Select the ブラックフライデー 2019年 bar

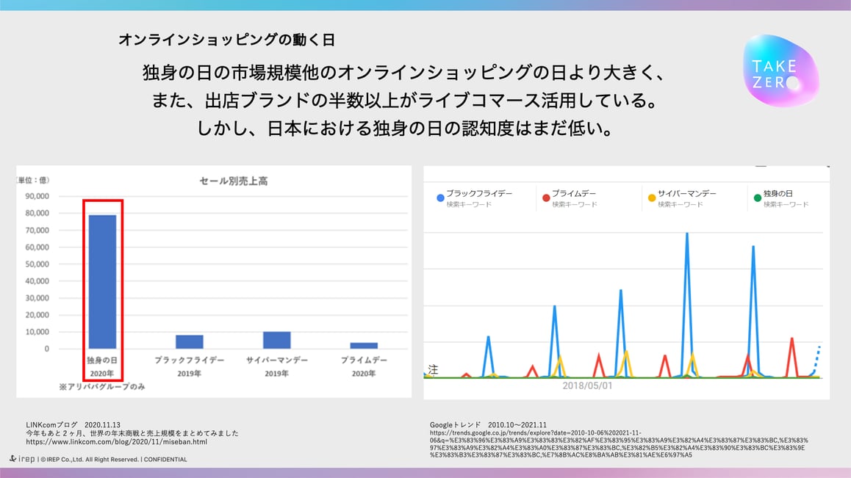click(x=190, y=341)
